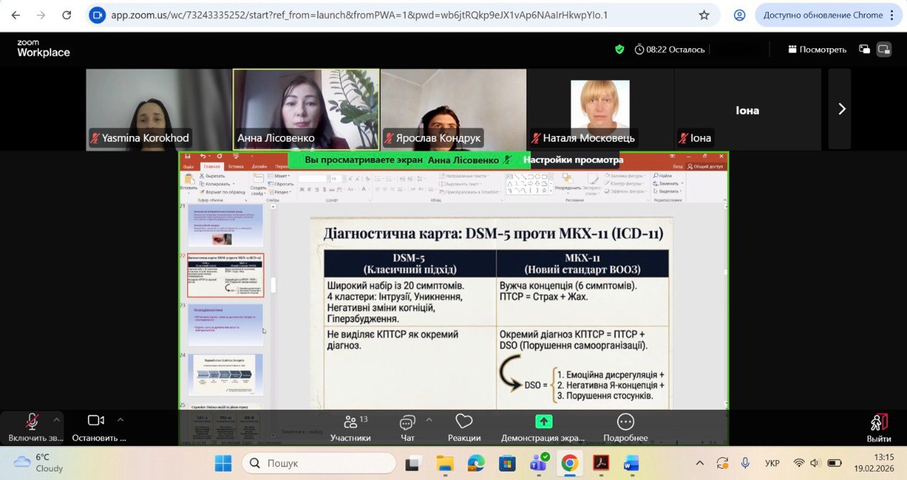Click the browser address bar URL

[x=359, y=15]
